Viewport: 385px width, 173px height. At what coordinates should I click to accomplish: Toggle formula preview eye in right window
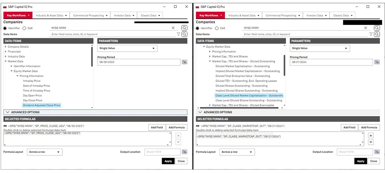pos(197,126)
